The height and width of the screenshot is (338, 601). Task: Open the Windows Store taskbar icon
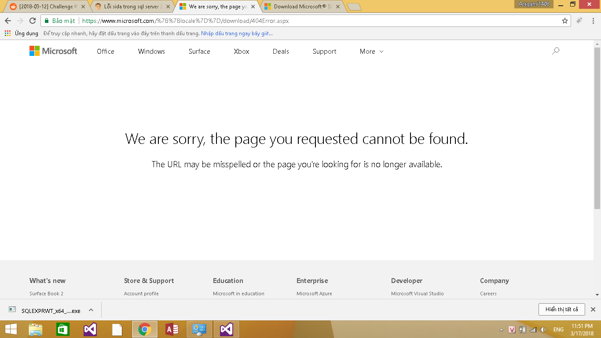coord(62,329)
